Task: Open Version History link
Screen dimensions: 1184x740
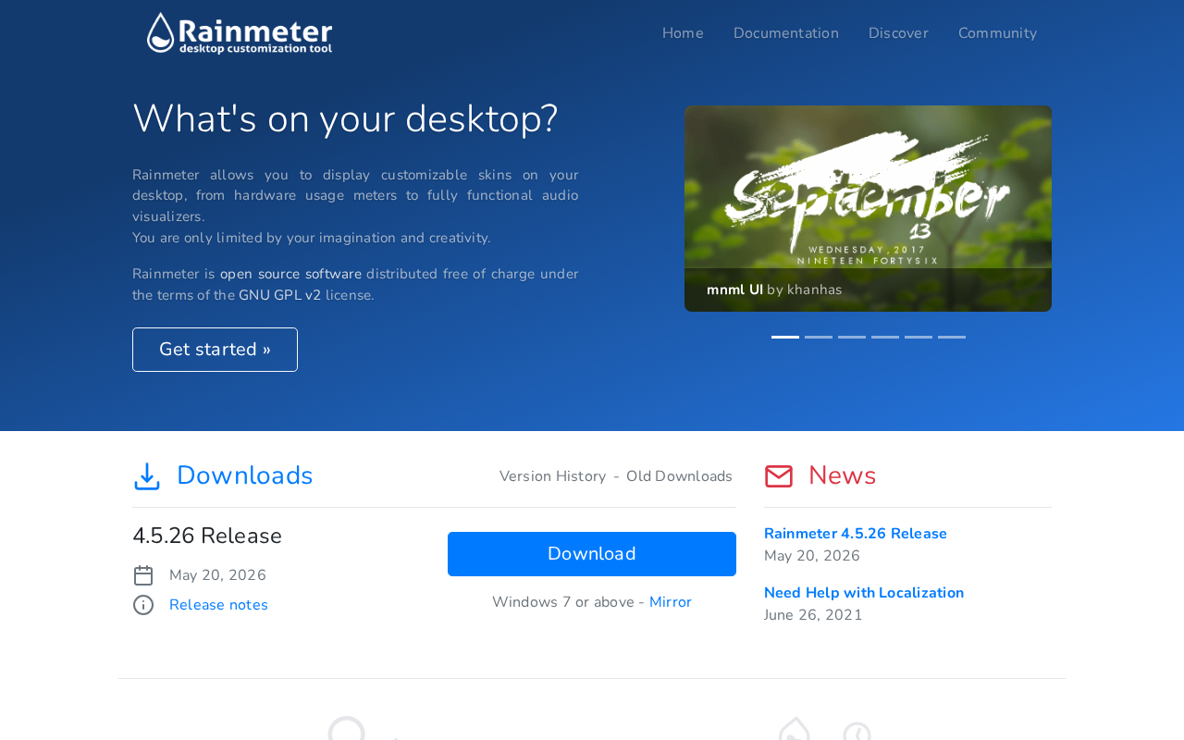Action: pos(552,476)
